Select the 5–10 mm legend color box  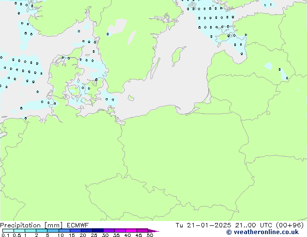coord(53,231)
